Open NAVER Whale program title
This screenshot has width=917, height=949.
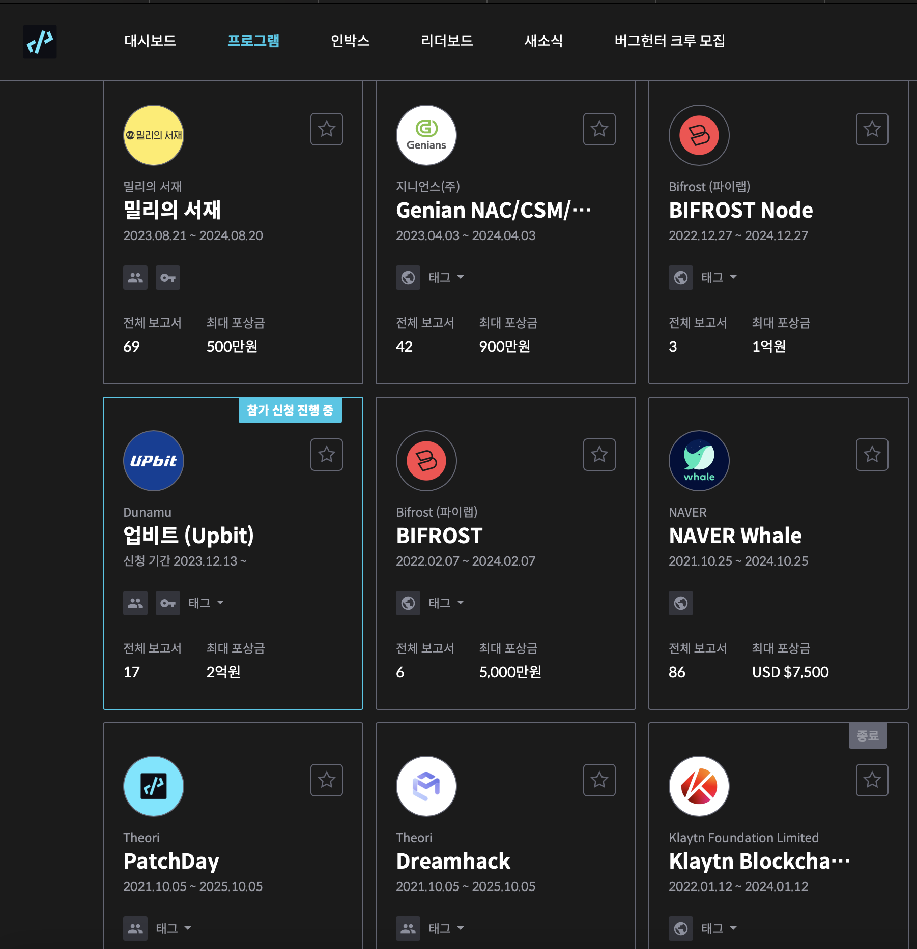click(x=735, y=536)
